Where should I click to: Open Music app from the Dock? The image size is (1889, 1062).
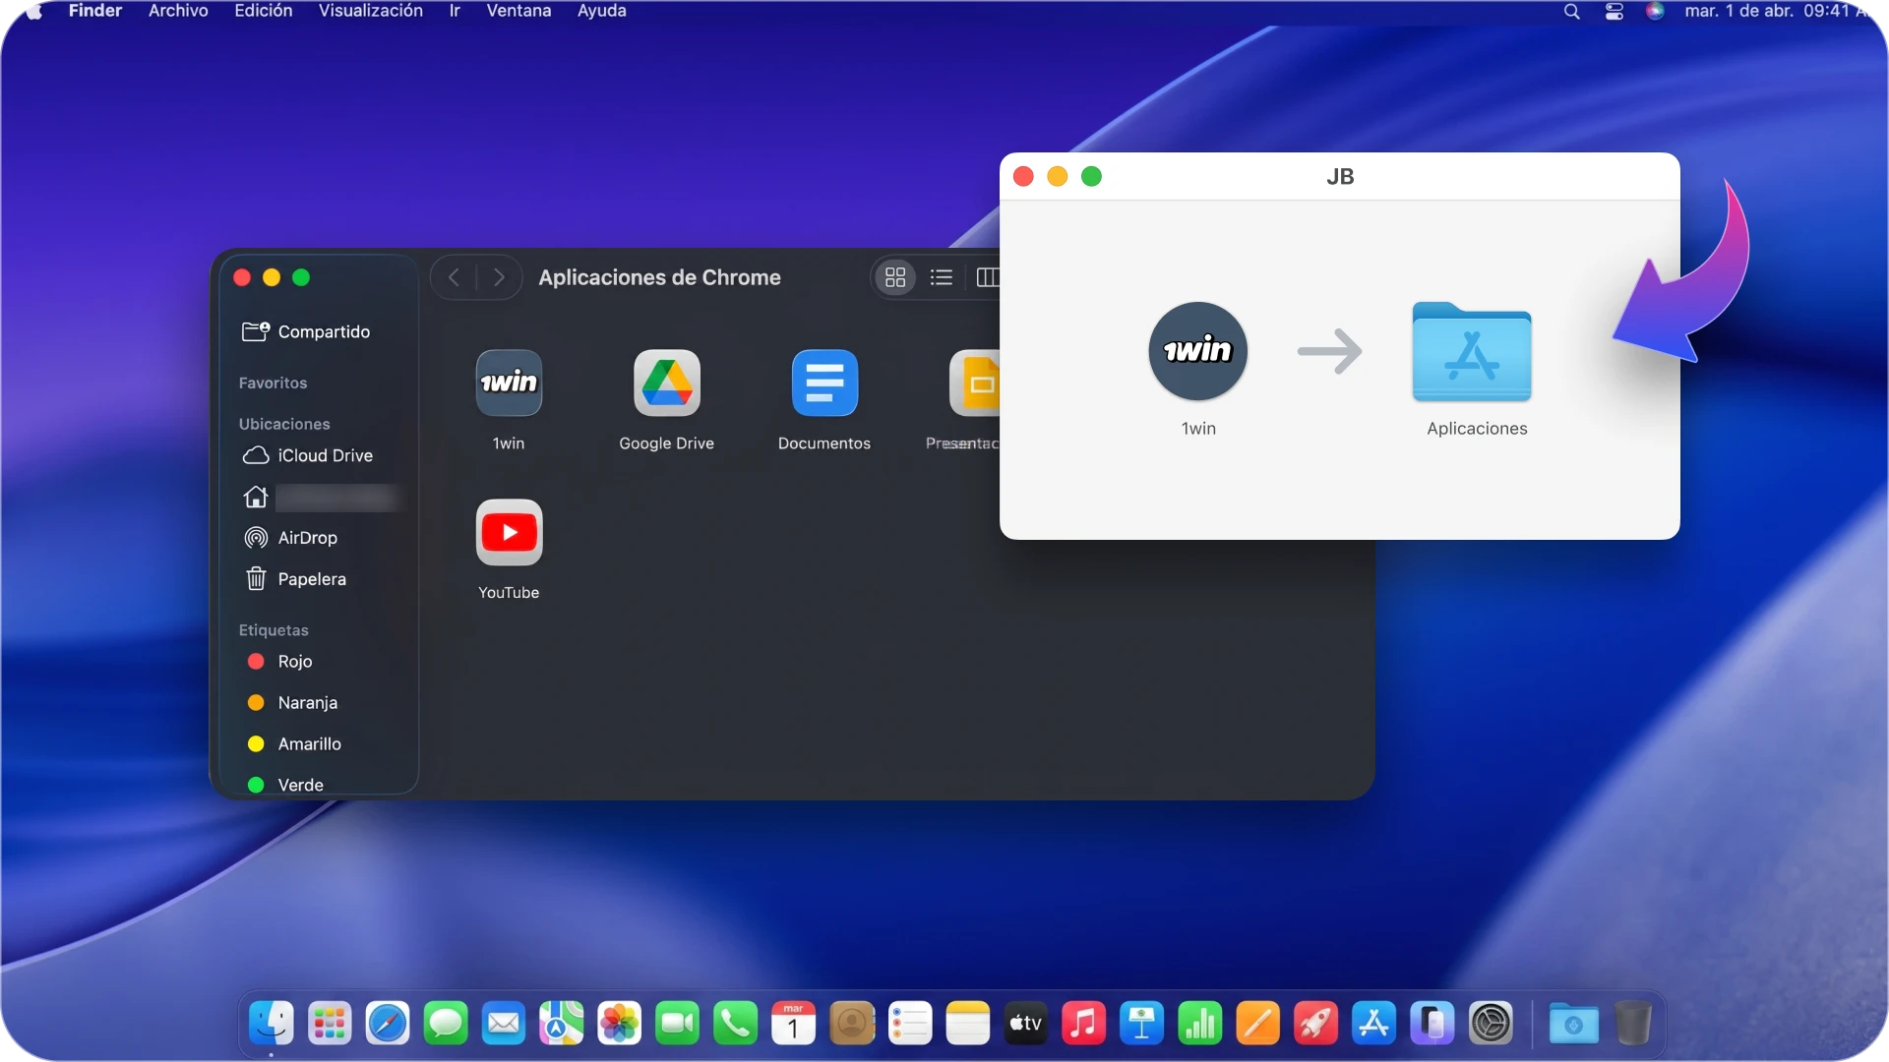1083,1024
